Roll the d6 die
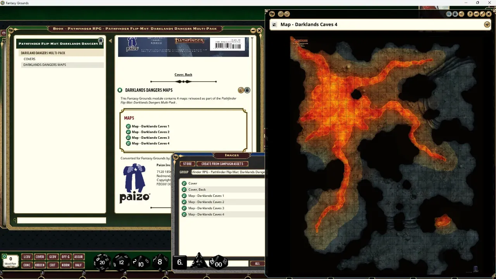Image resolution: width=496 pixels, height=279 pixels. click(x=180, y=262)
